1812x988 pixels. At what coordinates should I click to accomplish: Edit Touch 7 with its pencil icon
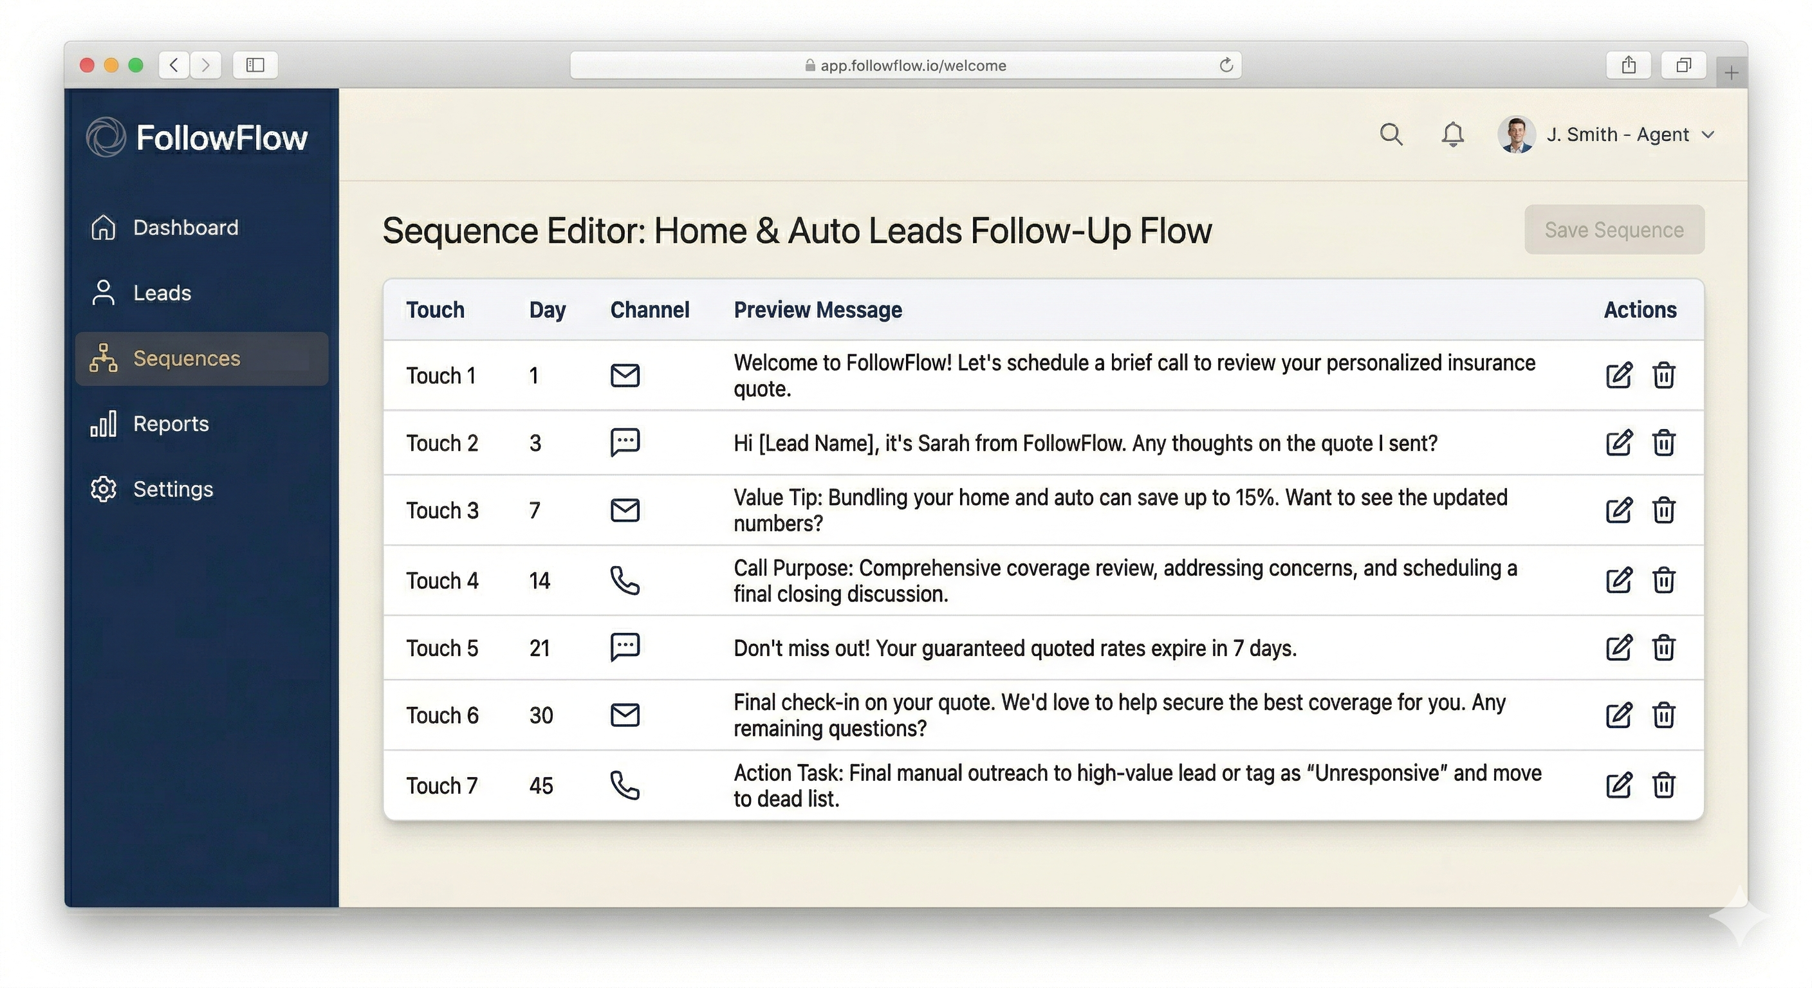pos(1618,785)
